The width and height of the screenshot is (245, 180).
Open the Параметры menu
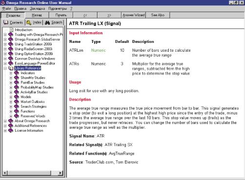click(x=58, y=8)
